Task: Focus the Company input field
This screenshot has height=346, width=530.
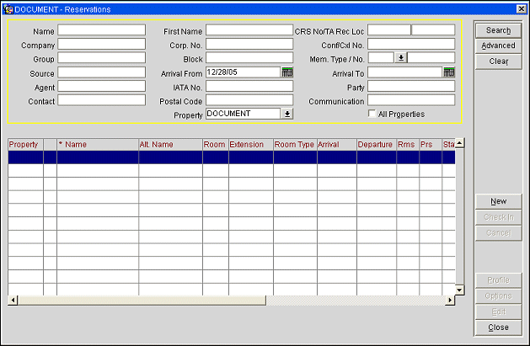Action: tap(101, 45)
